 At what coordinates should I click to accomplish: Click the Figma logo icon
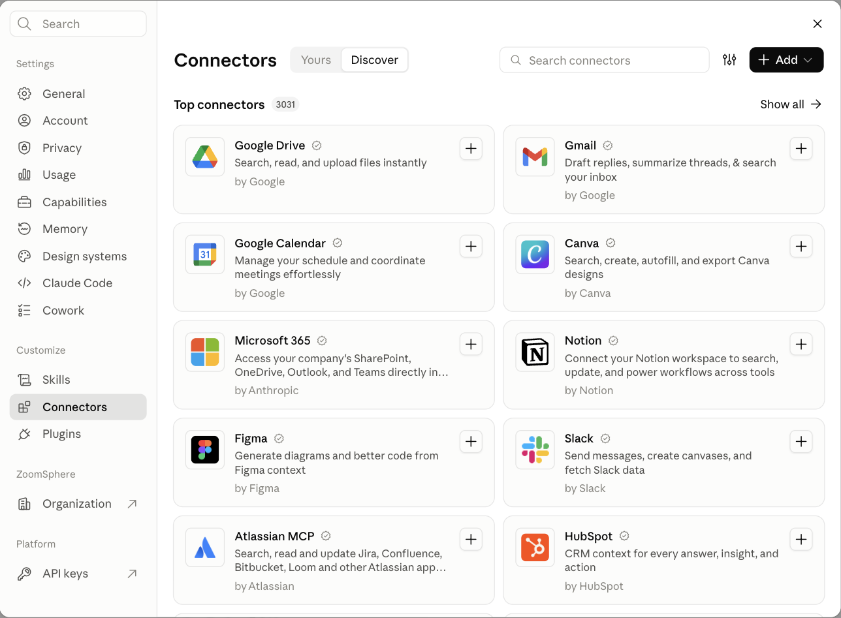click(205, 450)
